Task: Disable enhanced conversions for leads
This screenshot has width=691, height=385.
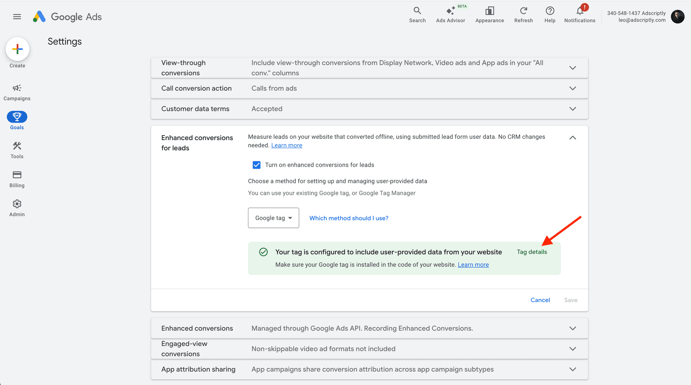Action: pyautogui.click(x=256, y=165)
